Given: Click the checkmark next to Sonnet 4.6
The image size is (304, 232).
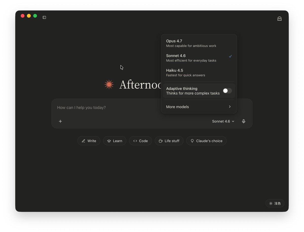Looking at the screenshot, I should (x=230, y=56).
